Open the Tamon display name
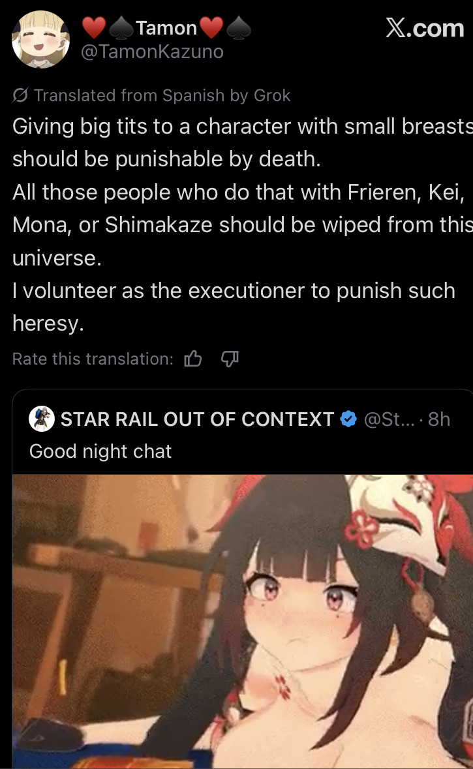473x769 pixels. click(x=166, y=28)
